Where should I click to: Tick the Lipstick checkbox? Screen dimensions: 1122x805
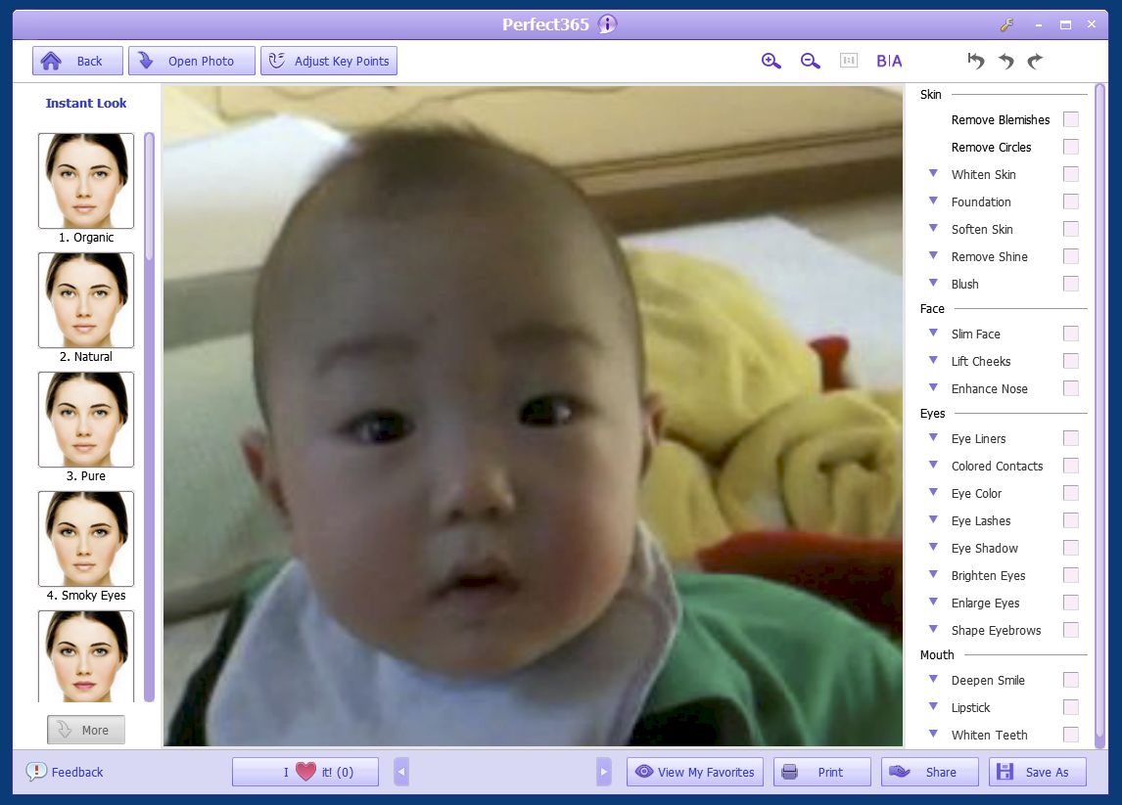[x=1070, y=707]
